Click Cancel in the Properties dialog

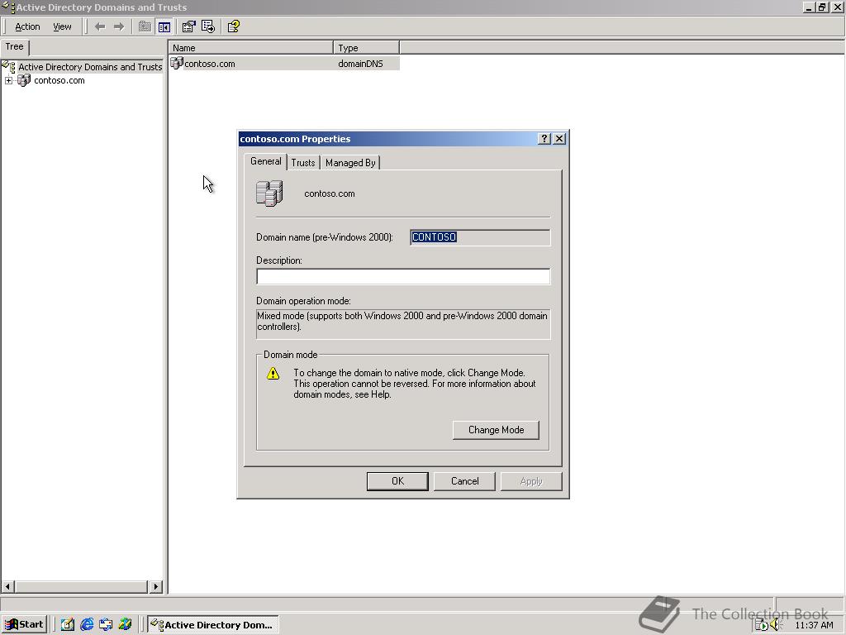click(x=464, y=481)
